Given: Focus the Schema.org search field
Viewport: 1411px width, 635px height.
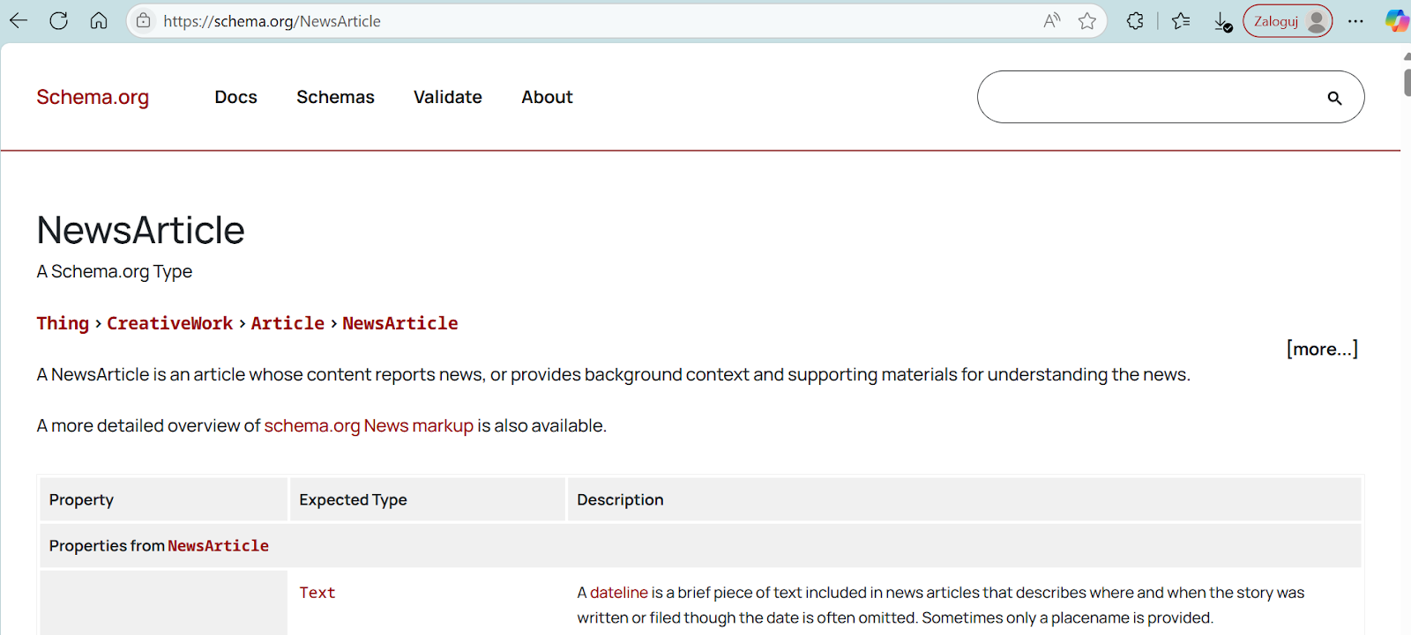Looking at the screenshot, I should [x=1170, y=97].
